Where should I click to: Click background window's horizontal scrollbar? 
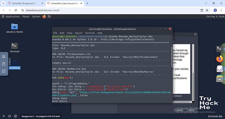[x=182, y=102]
